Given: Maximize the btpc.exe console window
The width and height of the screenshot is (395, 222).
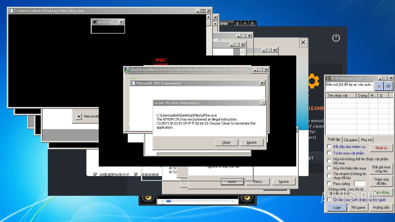Looking at the screenshot, I should pyautogui.click(x=203, y=11).
